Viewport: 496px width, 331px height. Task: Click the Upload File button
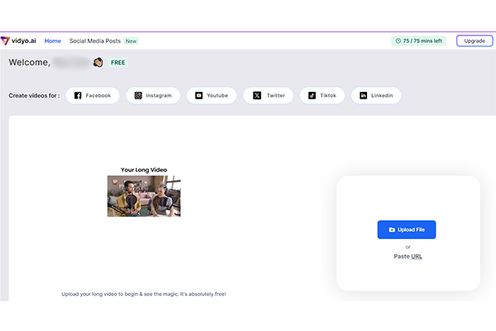[407, 230]
